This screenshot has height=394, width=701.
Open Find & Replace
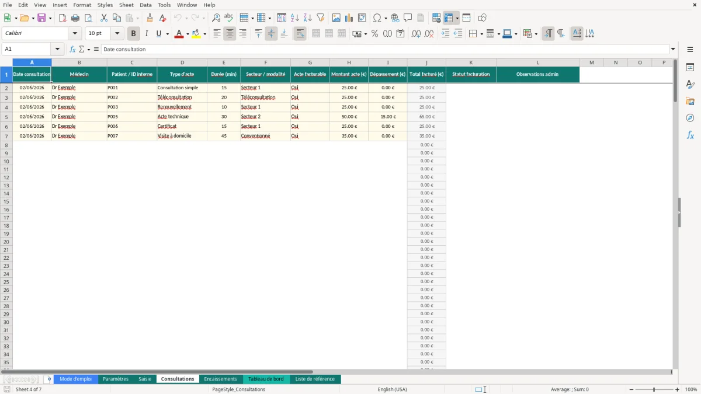pyautogui.click(x=216, y=18)
